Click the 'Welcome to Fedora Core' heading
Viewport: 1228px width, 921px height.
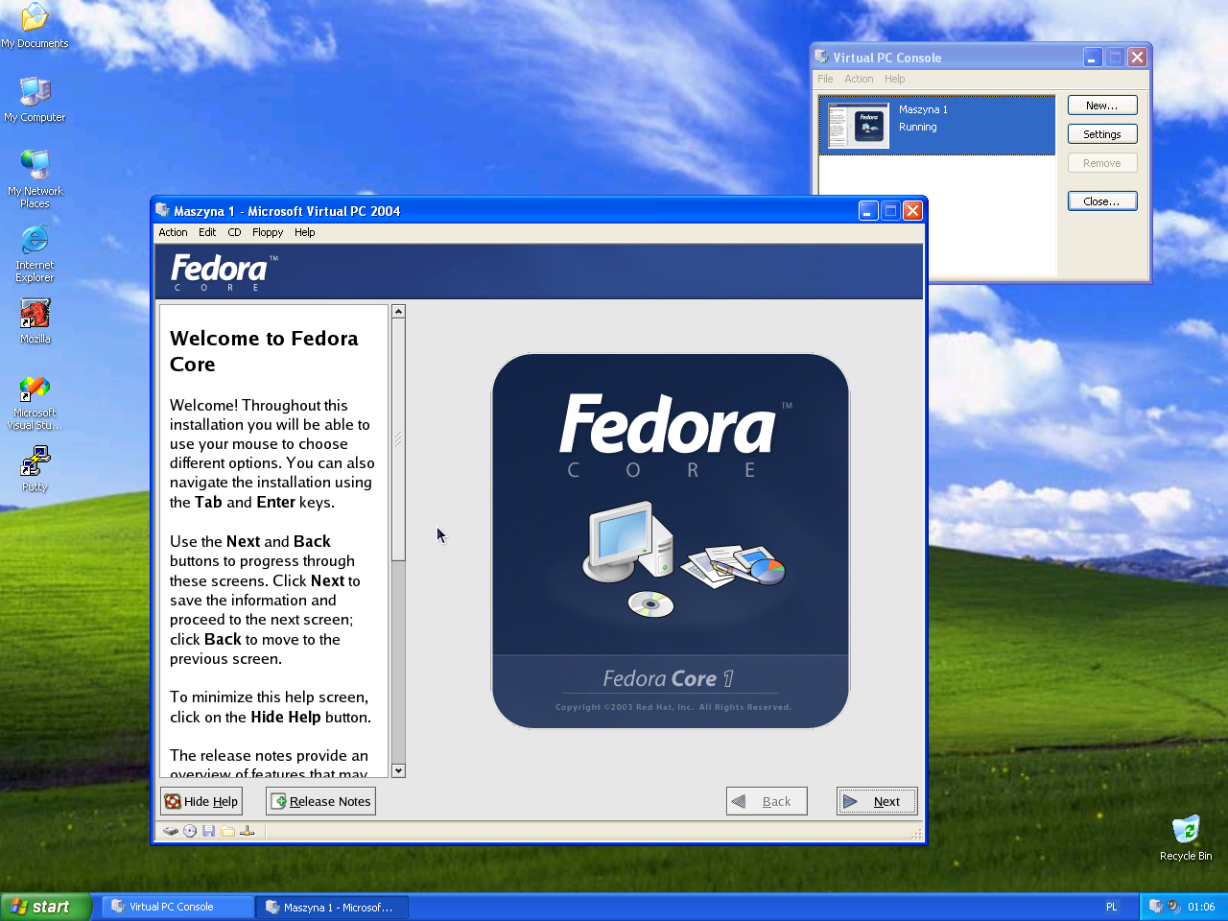click(264, 351)
